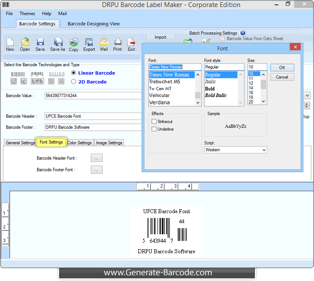Viewport: 314px width, 281px height.
Task: Enable Strikeout effect checkbox
Action: (154, 122)
